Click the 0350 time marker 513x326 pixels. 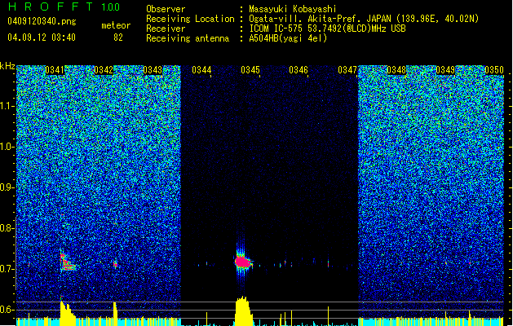[x=494, y=70]
